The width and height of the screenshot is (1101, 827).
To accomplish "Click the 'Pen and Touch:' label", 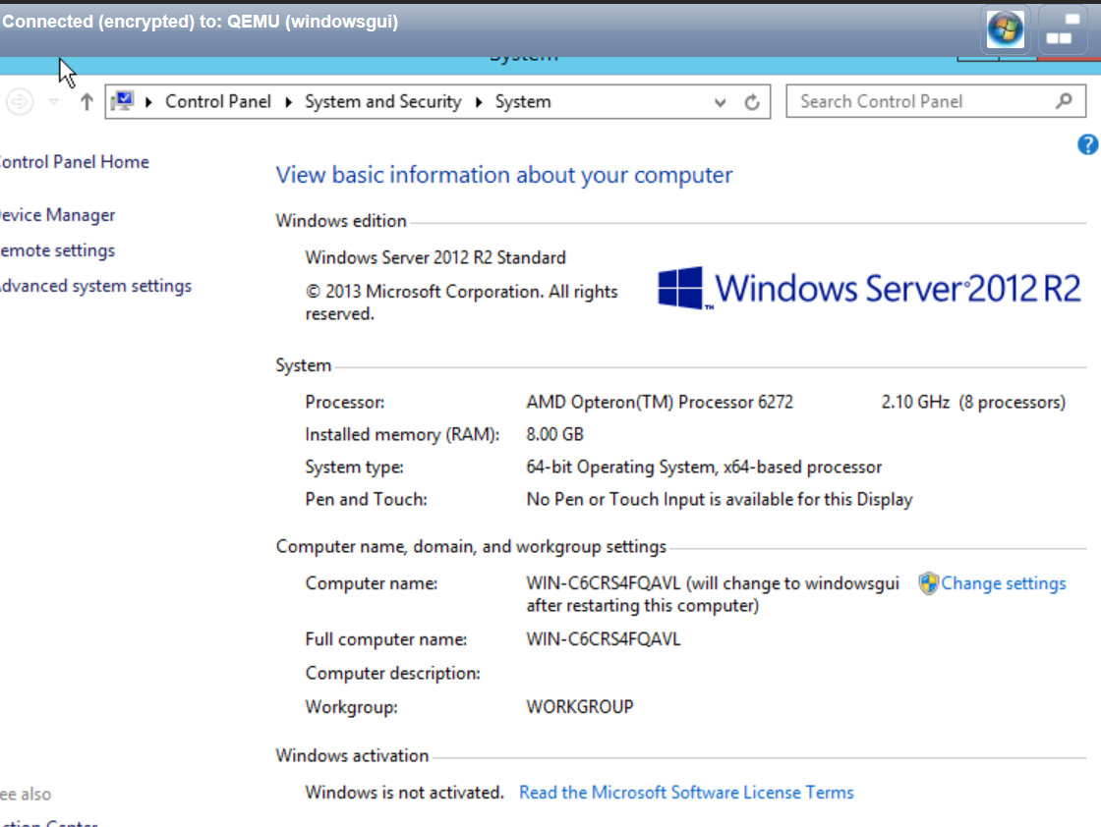I will [x=366, y=499].
